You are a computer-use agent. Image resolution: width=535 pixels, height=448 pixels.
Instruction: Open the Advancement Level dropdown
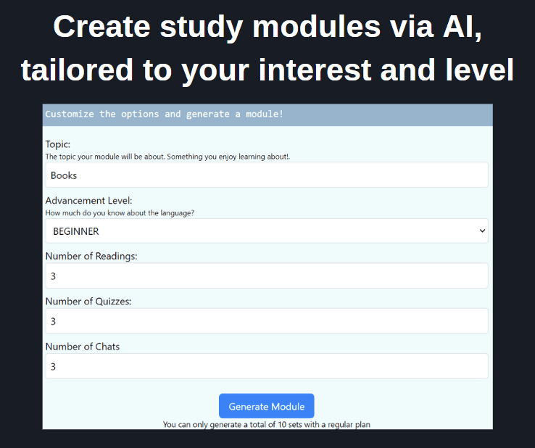coord(266,231)
